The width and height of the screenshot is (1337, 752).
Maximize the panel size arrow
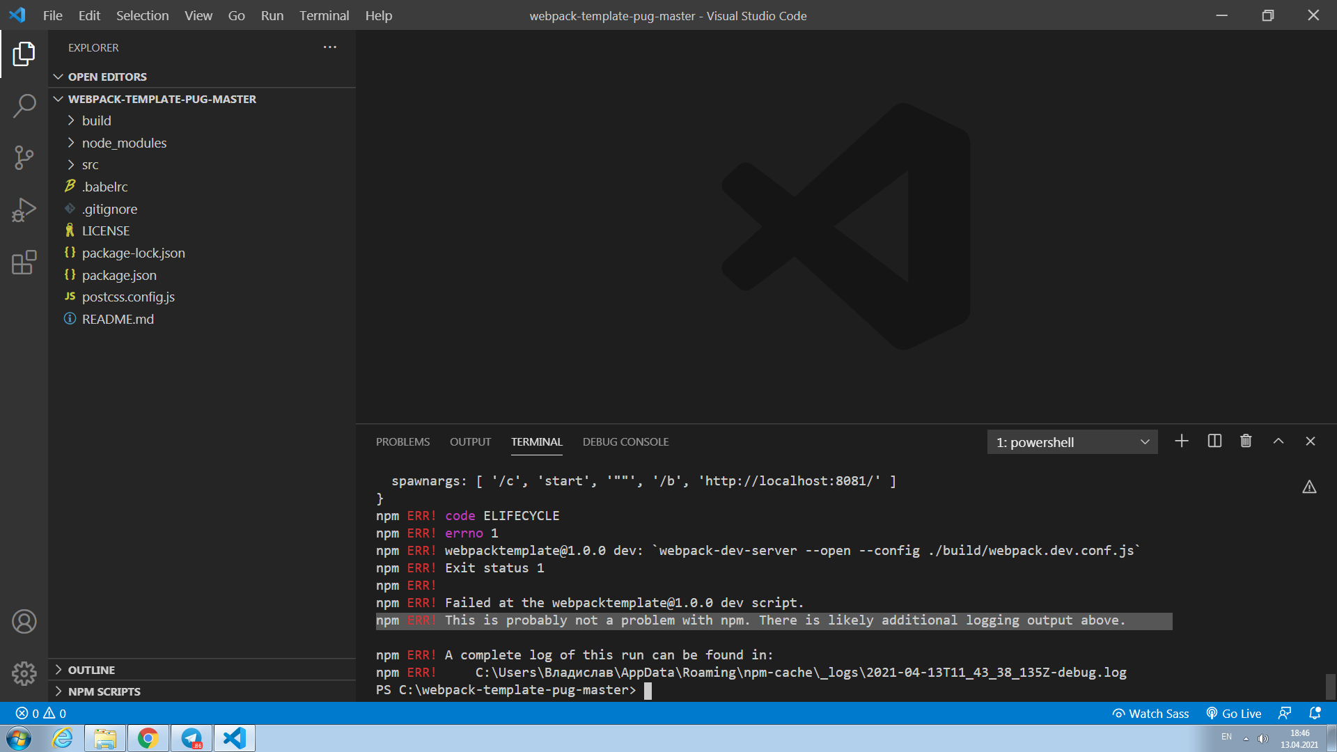1279,441
